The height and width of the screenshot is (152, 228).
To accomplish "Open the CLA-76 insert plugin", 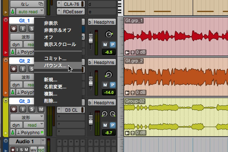I will pos(71,4).
